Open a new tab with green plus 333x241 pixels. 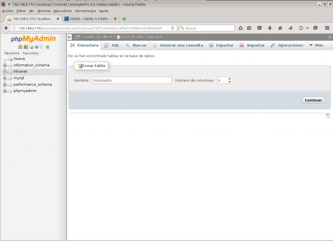(x=124, y=19)
